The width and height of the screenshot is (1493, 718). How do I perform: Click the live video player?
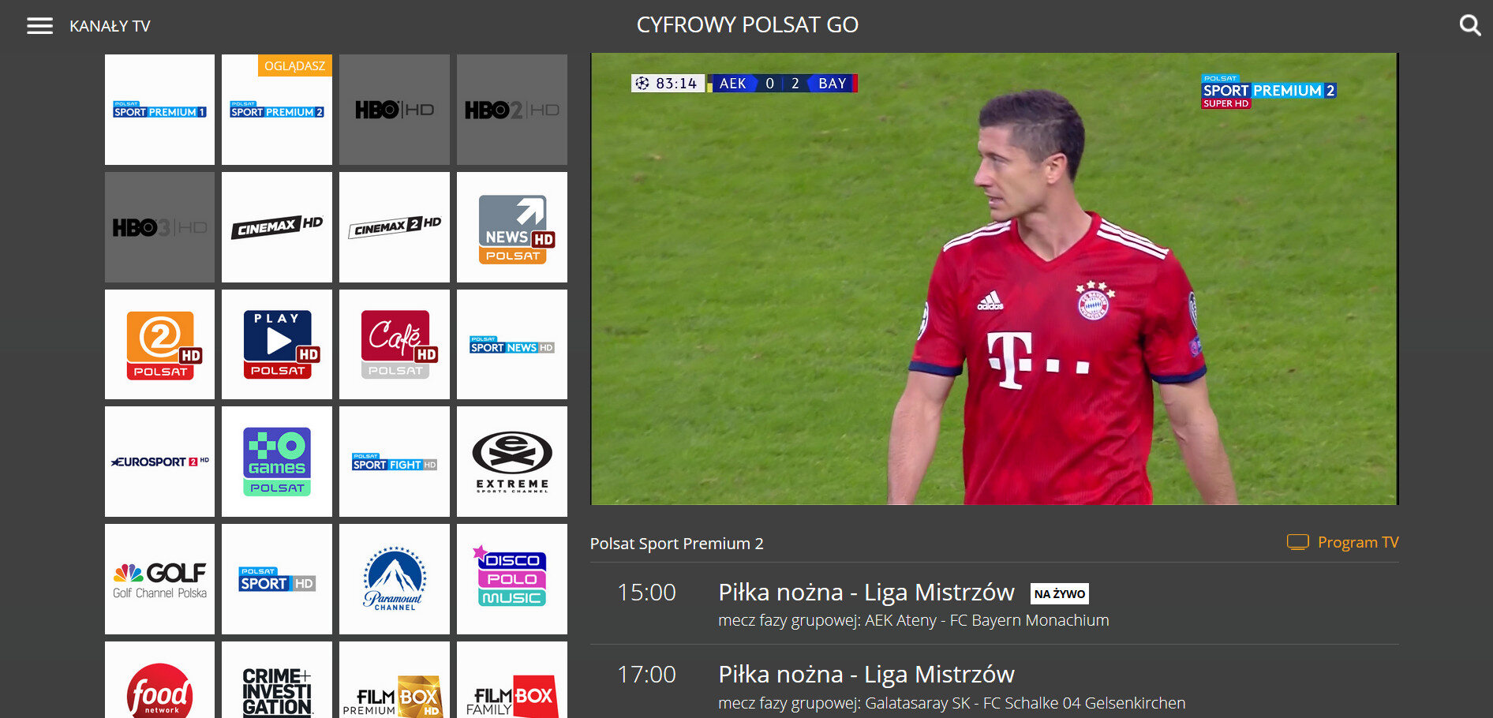(994, 279)
